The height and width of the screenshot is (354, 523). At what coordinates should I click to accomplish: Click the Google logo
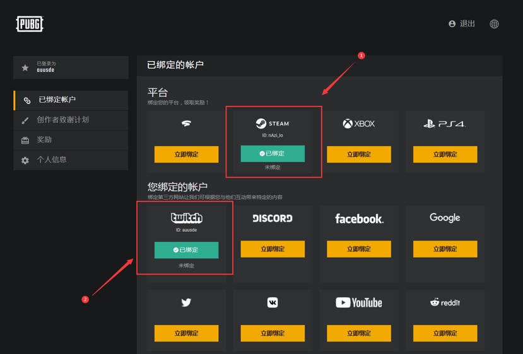(x=445, y=218)
